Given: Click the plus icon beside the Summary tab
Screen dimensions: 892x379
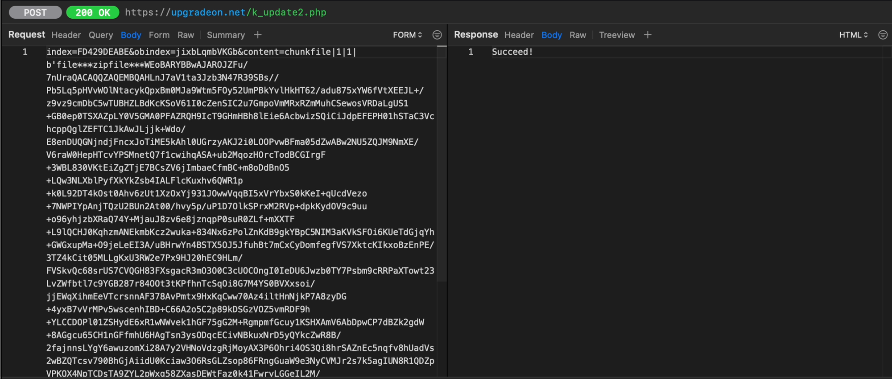Looking at the screenshot, I should [258, 35].
